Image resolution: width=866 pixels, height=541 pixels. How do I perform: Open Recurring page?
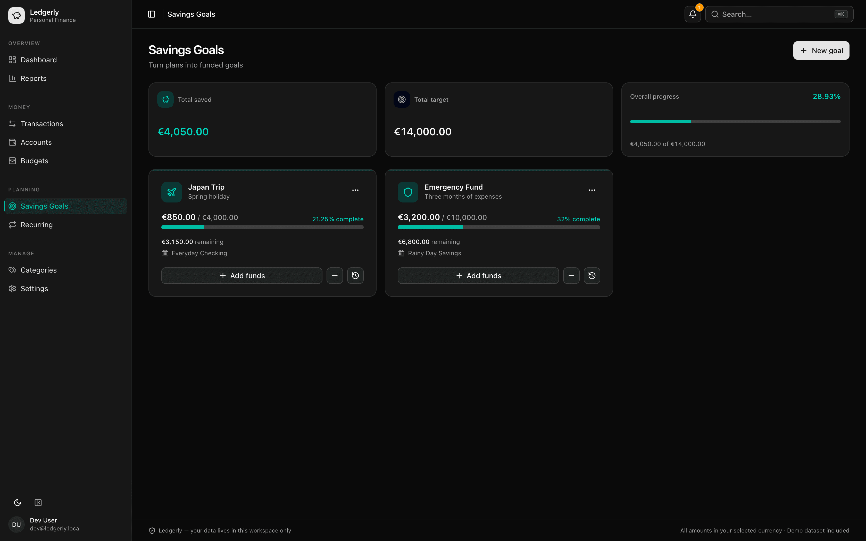65,225
